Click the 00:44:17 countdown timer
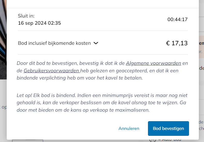 (177, 20)
